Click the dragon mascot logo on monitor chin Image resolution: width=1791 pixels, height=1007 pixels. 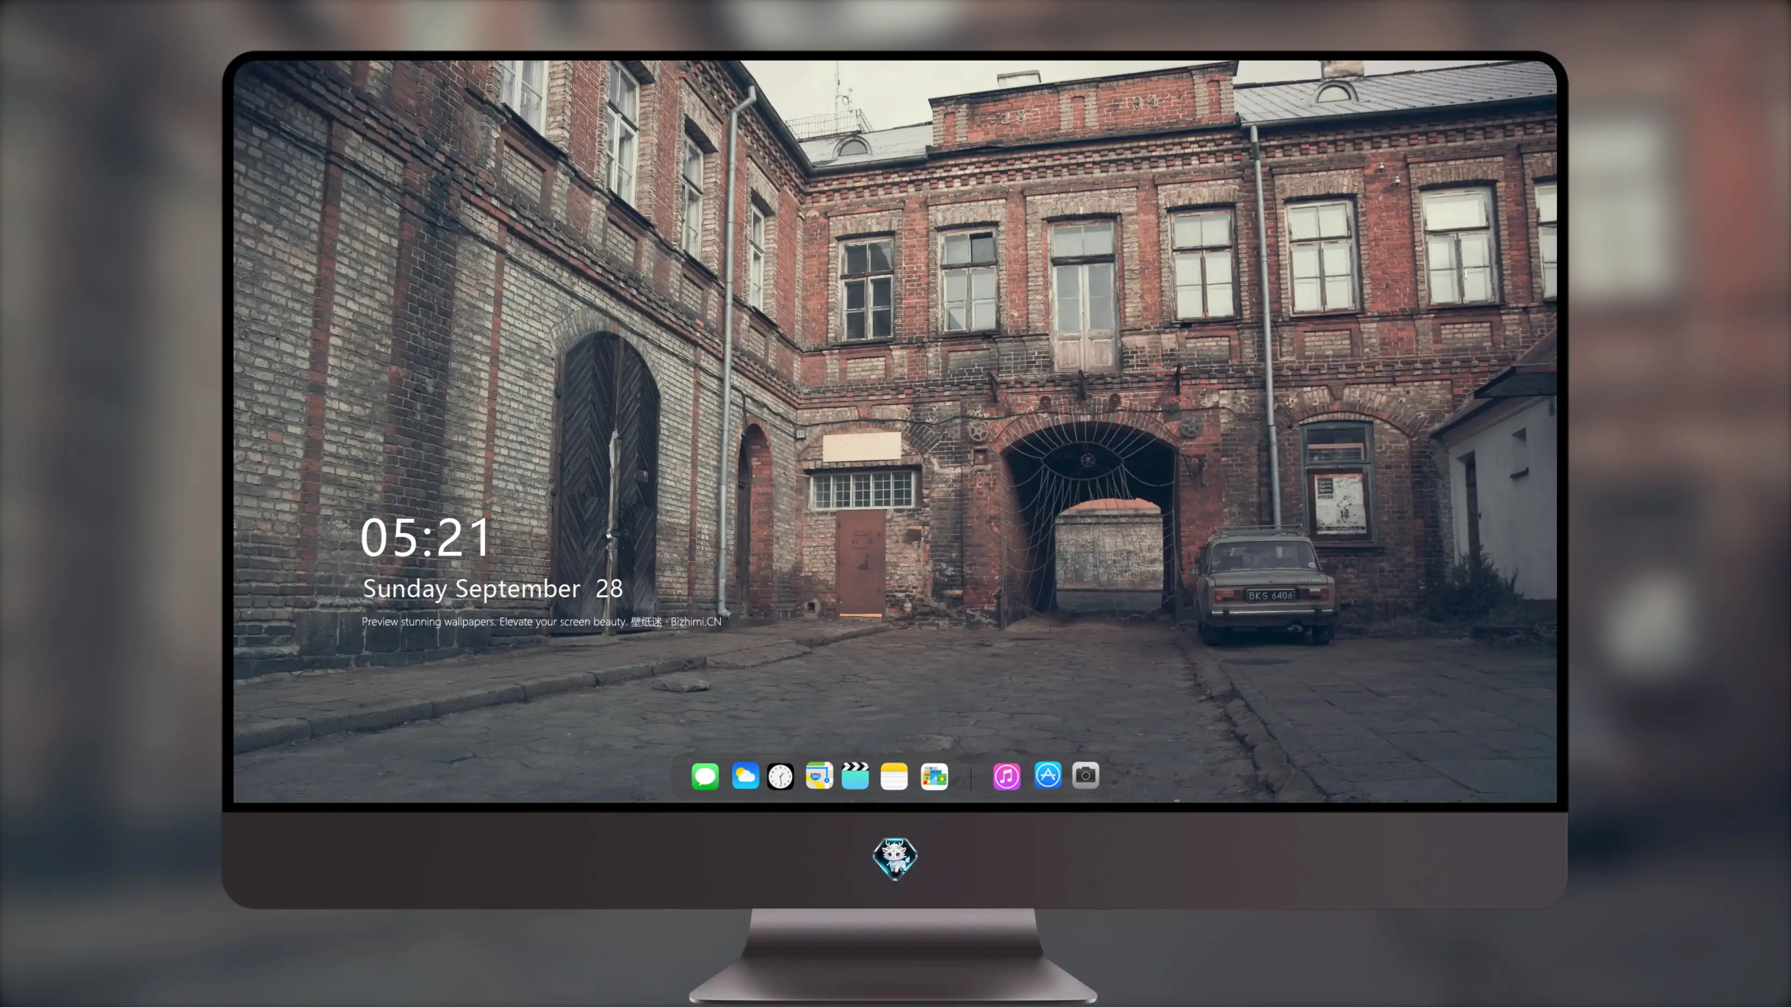pos(895,858)
